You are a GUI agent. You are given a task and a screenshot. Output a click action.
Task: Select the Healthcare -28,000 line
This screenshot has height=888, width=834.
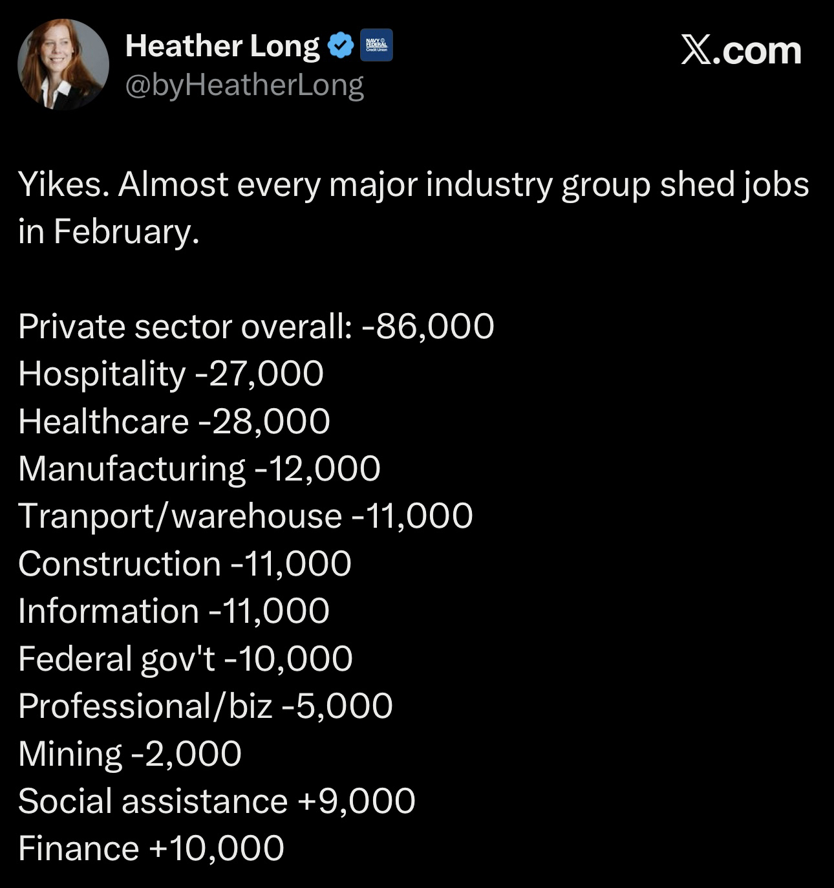coord(174,421)
